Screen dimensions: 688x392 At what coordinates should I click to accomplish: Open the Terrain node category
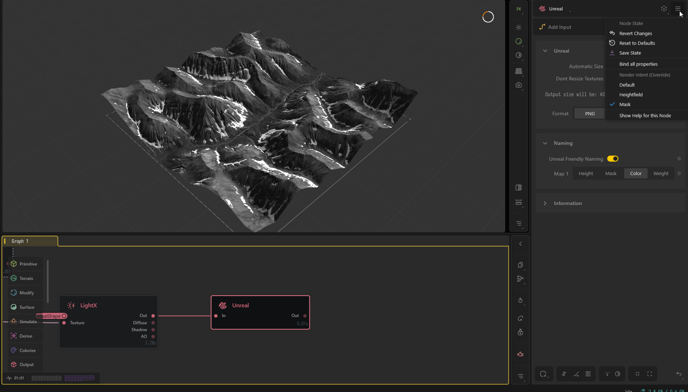26,279
